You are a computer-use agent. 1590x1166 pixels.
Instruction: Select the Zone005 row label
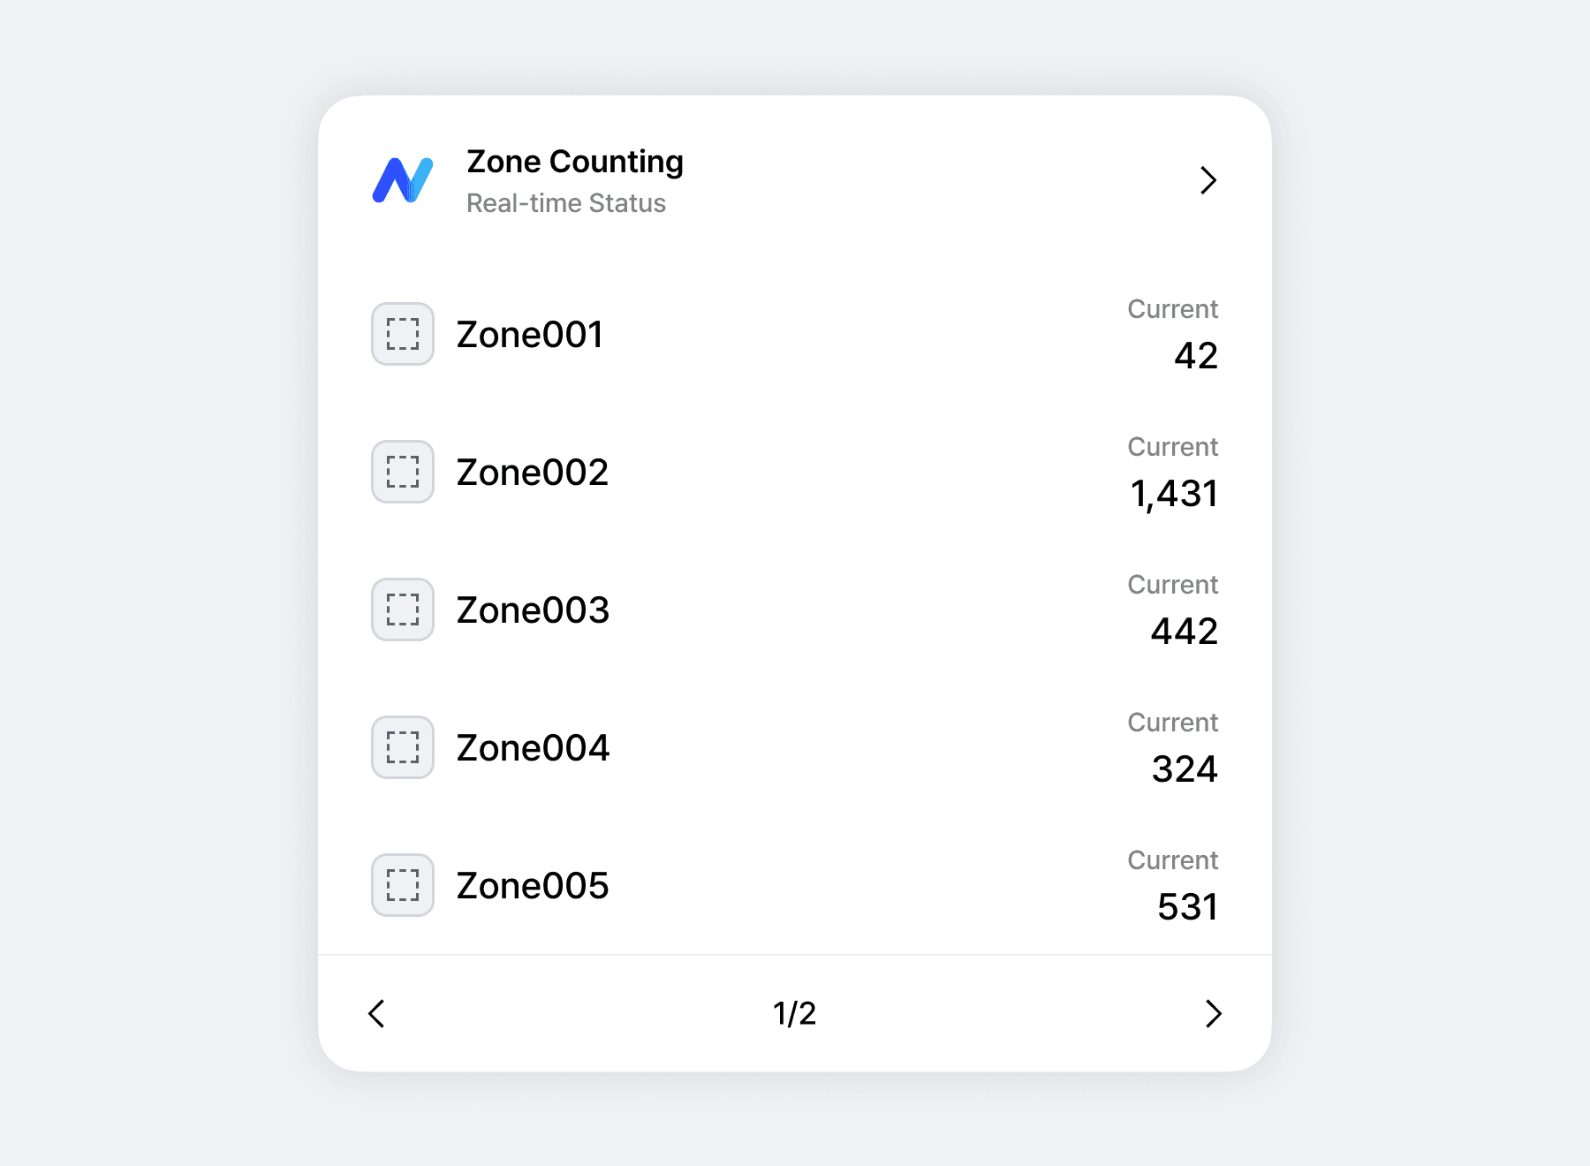click(x=533, y=886)
